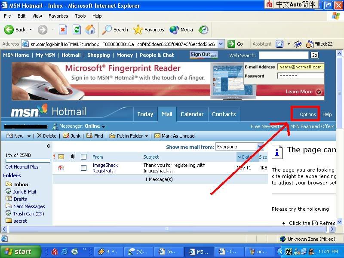Open Messenger Online status dropdown
Viewport: 344px width, 258px height.
tap(103, 126)
